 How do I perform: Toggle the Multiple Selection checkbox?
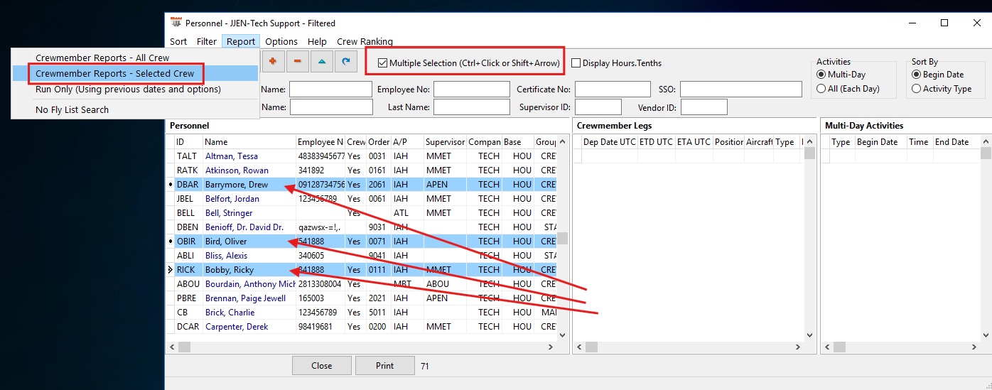click(x=383, y=63)
